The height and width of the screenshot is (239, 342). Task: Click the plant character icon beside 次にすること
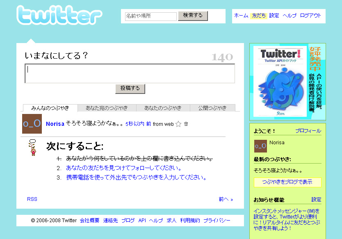coord(32,148)
